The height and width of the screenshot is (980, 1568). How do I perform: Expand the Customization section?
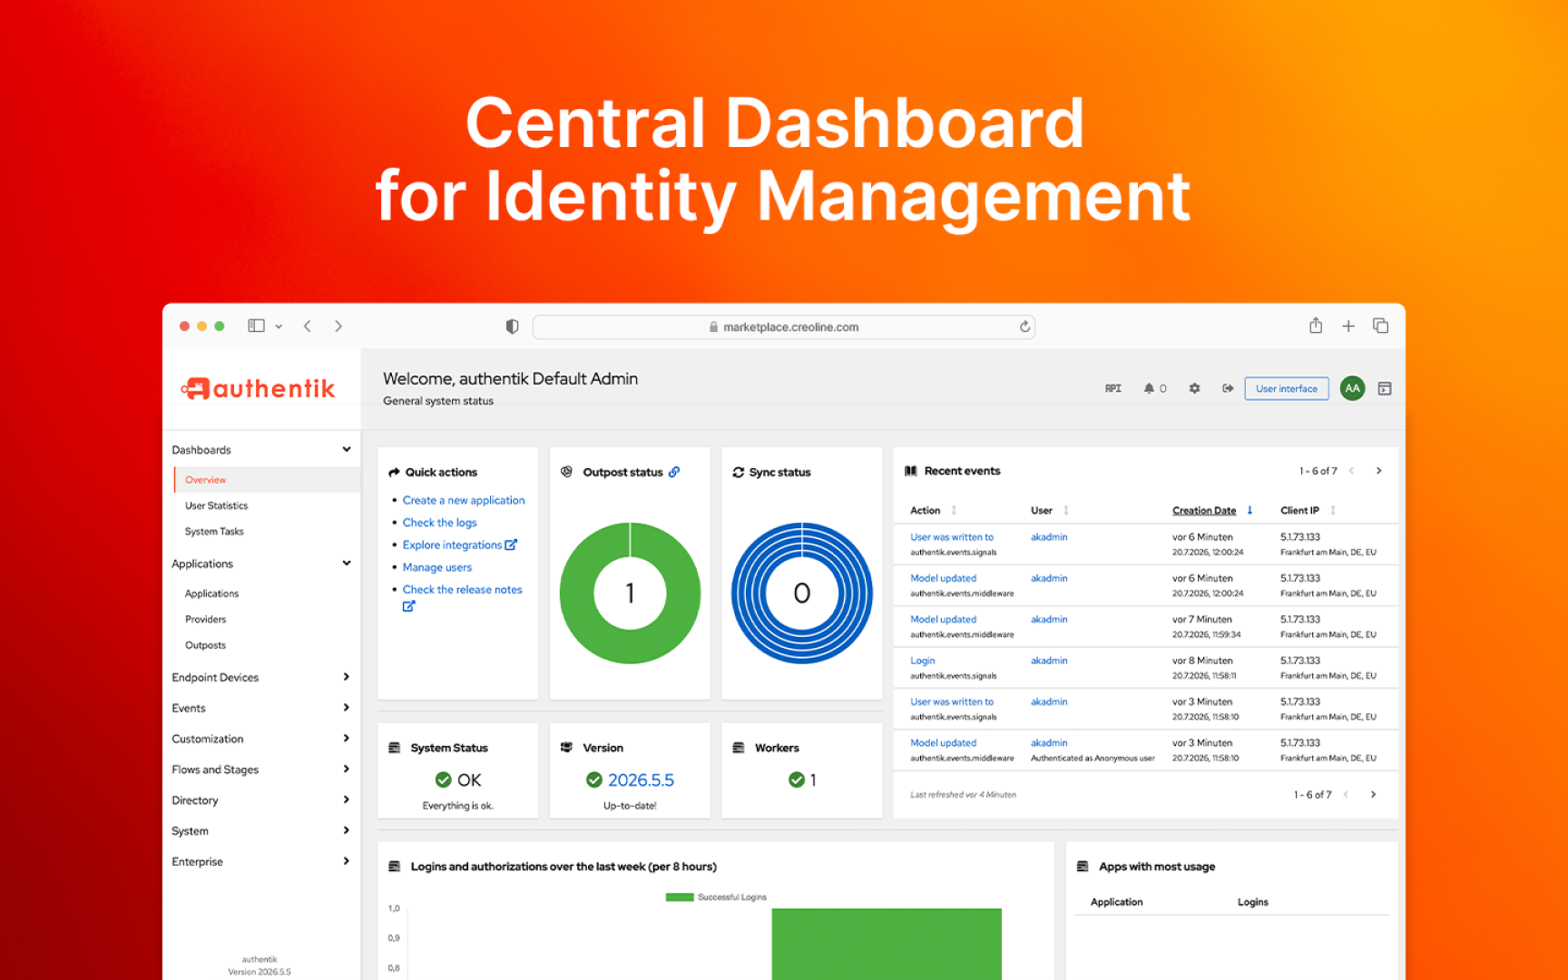coord(347,739)
